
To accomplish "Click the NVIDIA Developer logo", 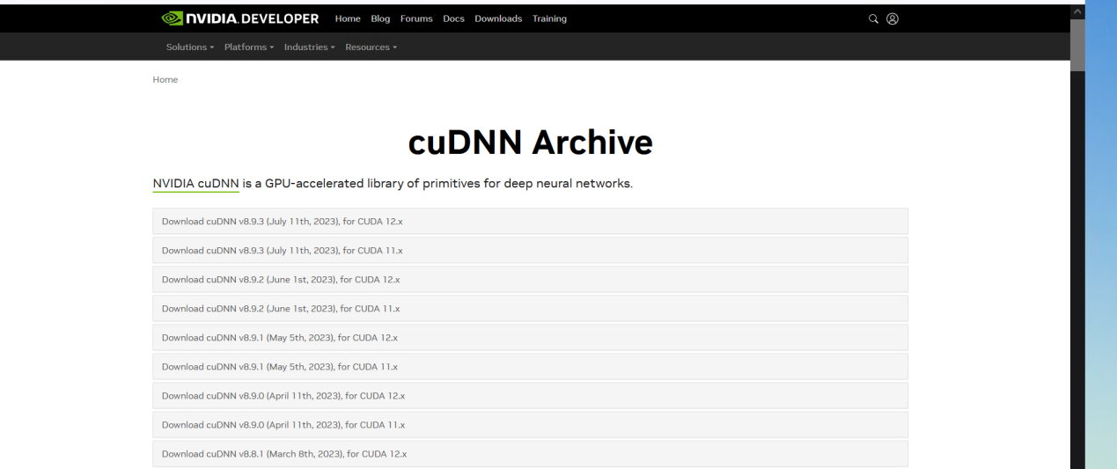I will (x=240, y=18).
